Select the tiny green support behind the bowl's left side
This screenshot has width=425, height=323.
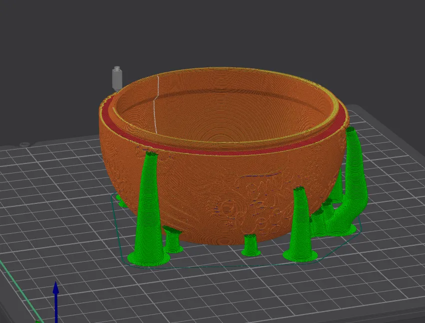(121, 201)
